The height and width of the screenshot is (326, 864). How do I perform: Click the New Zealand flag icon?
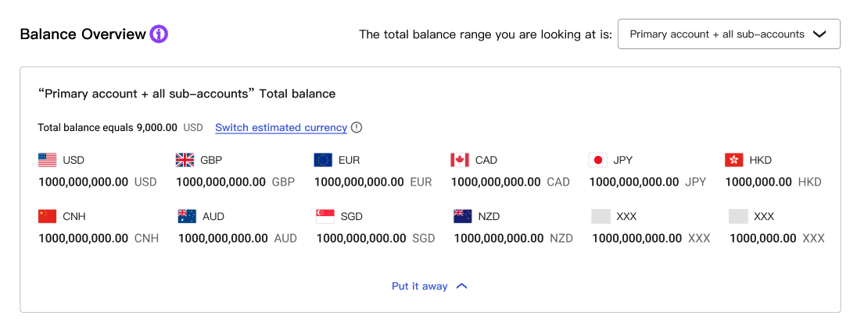click(x=462, y=216)
